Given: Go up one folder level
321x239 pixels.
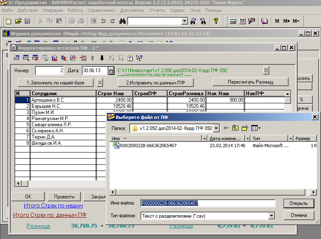Looking at the screenshot, I should pos(235,128).
